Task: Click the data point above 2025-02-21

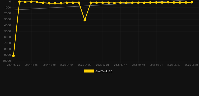Action: (103, 3)
